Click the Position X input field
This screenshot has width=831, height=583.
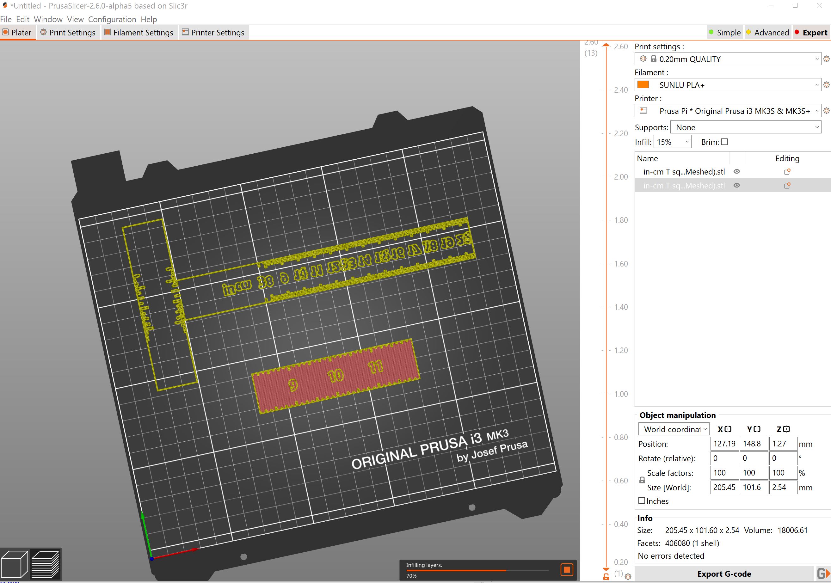click(724, 443)
